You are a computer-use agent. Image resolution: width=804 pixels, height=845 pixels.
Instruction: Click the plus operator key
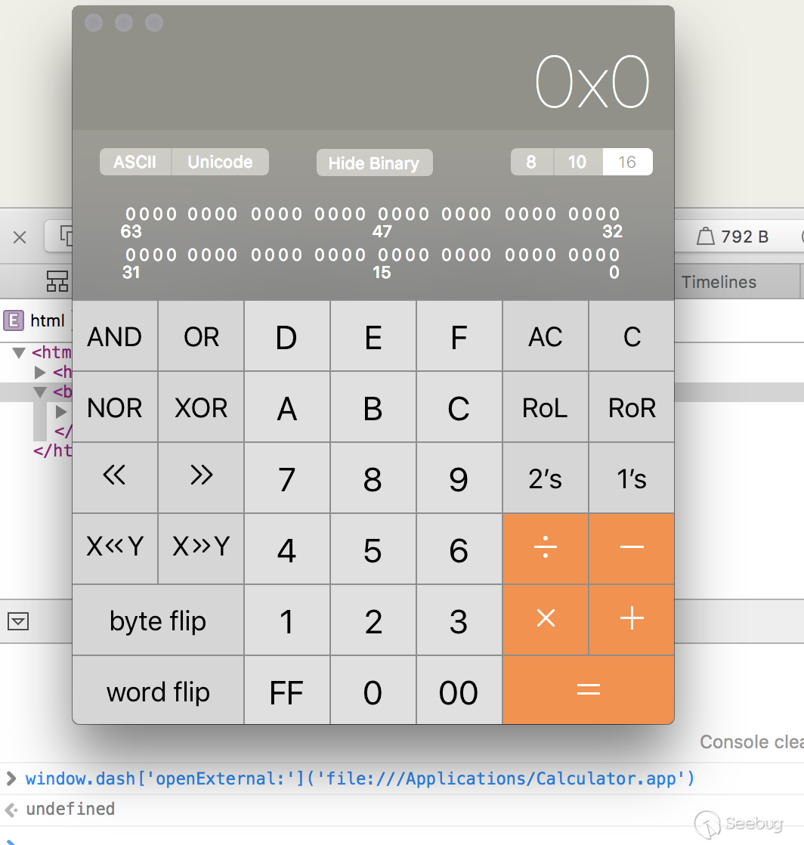click(x=631, y=620)
